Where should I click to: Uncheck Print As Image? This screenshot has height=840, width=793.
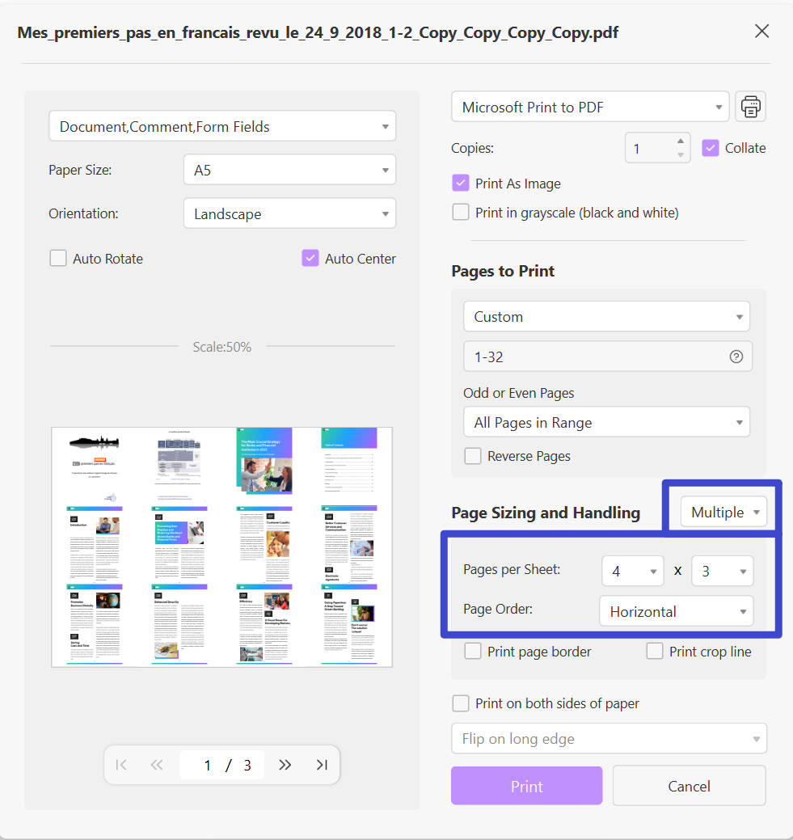[x=461, y=184]
